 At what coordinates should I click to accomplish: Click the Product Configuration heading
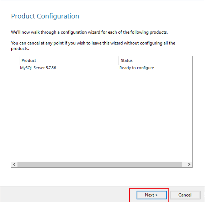45,16
